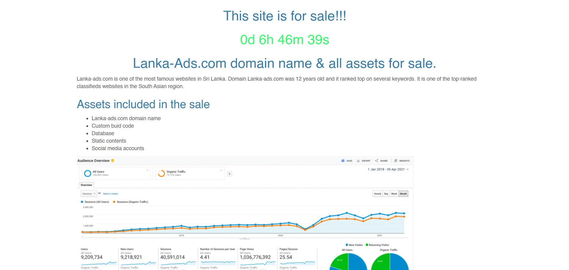Click the 'Database' list item
The width and height of the screenshot is (569, 270).
pyautogui.click(x=103, y=133)
